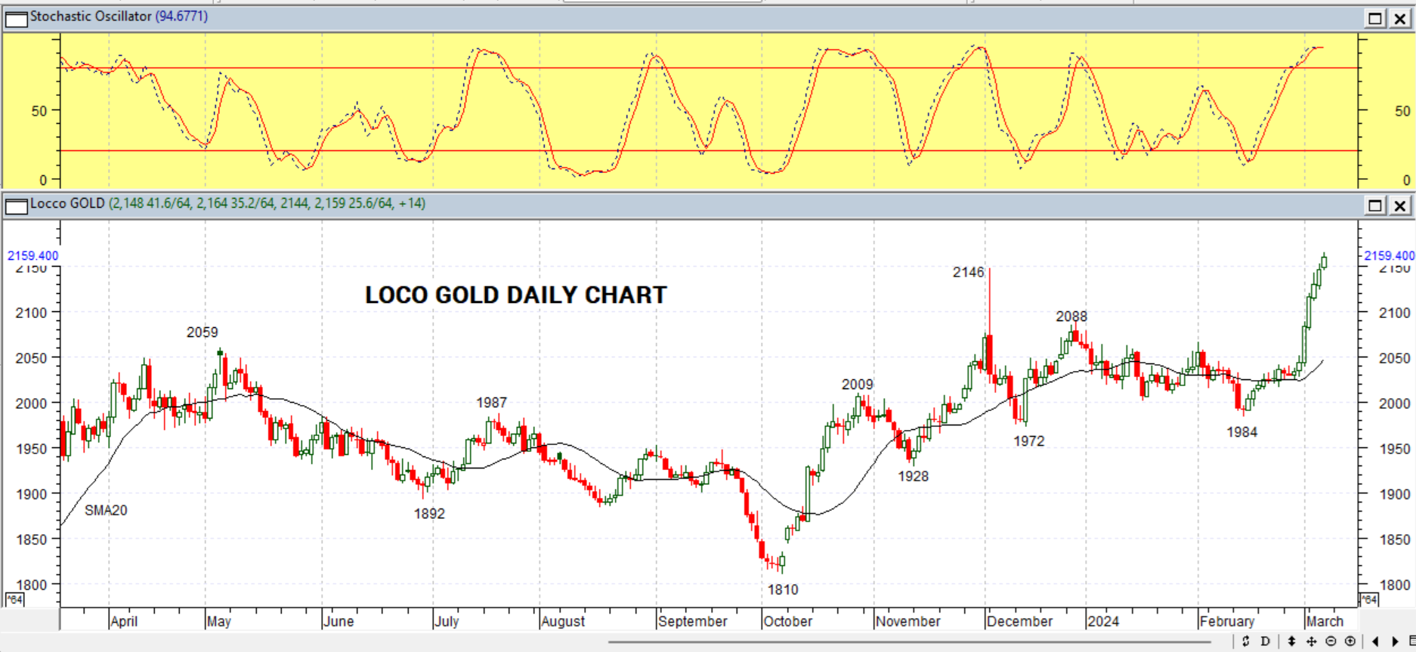1416x652 pixels.
Task: Click the zoom out minus icon
Action: (x=1331, y=641)
